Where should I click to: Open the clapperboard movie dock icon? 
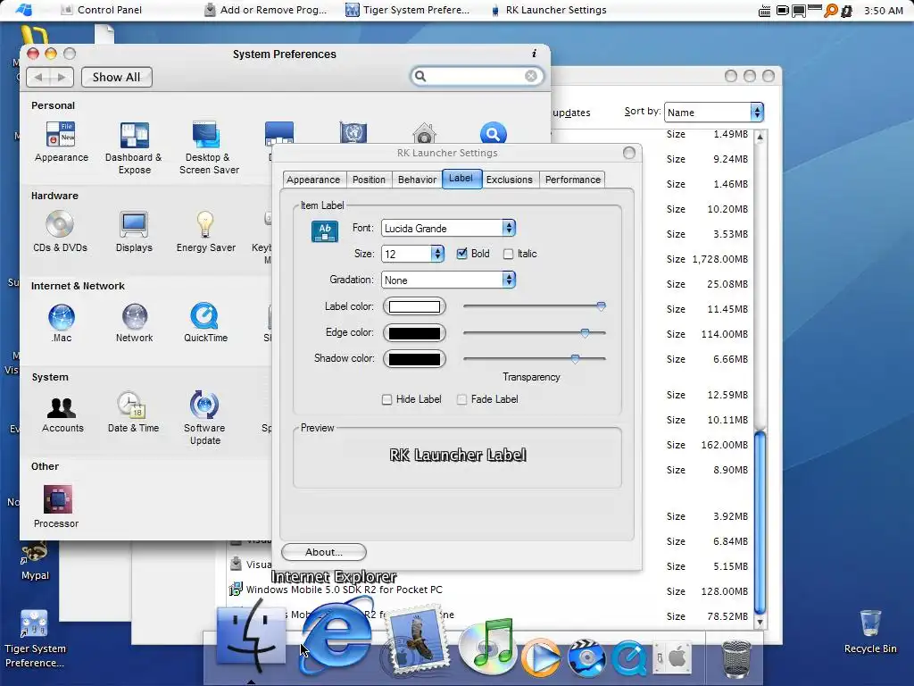point(586,657)
